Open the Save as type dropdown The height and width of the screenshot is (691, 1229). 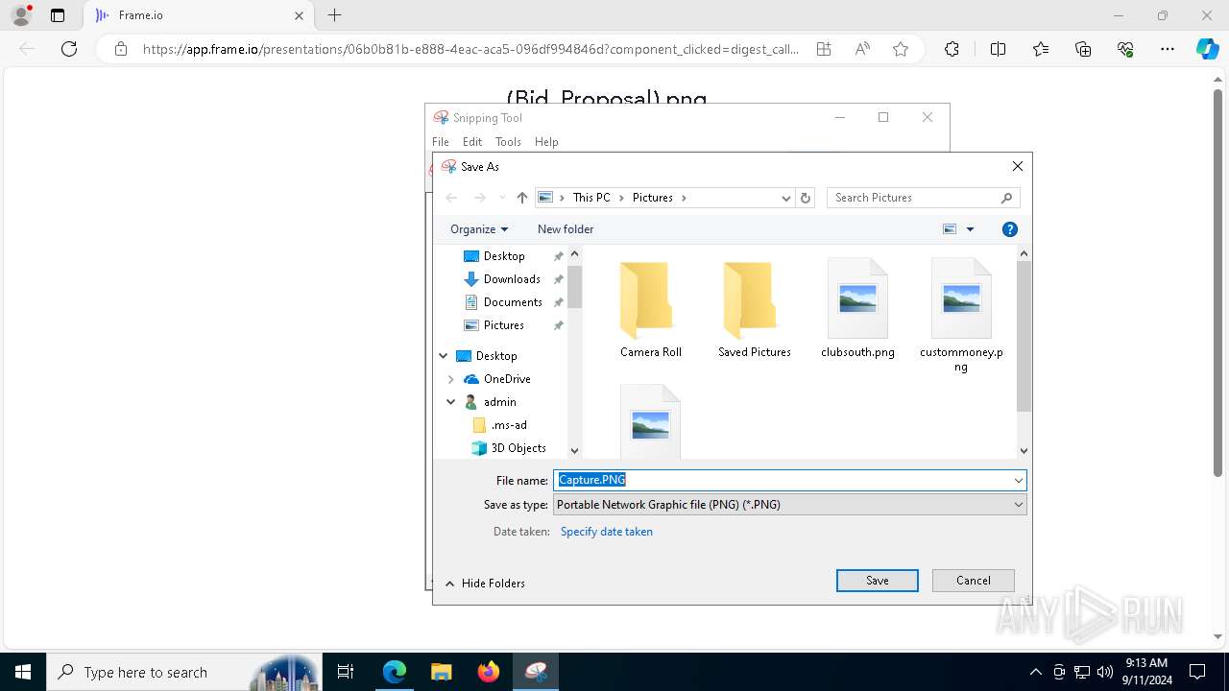pyautogui.click(x=789, y=505)
